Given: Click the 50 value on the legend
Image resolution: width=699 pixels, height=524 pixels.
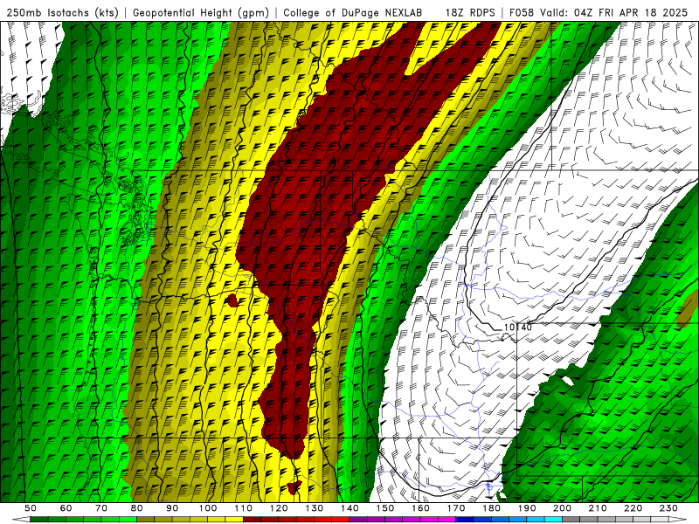Looking at the screenshot, I should point(30,508).
